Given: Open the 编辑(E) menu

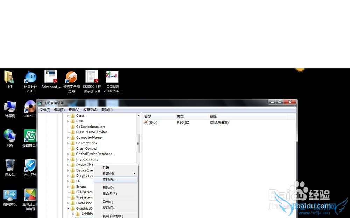Looking at the screenshot, I should 59,110.
